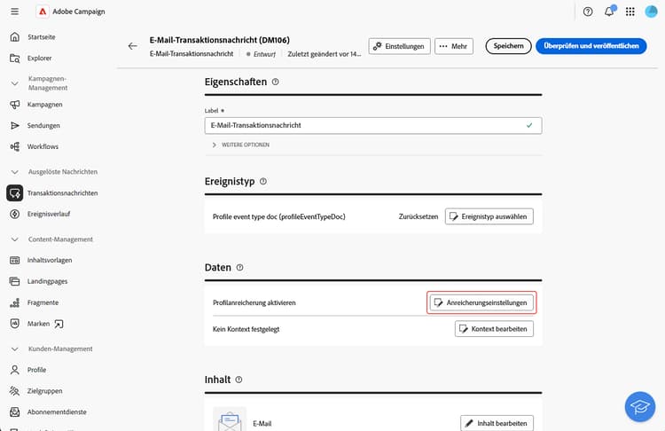Open the learning graduation cap widget
The height and width of the screenshot is (431, 665).
point(638,405)
